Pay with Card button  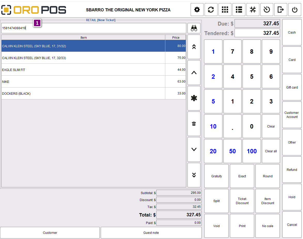[292, 60]
